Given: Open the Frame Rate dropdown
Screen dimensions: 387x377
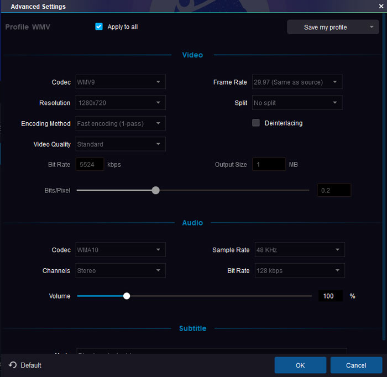Looking at the screenshot, I should coord(297,82).
